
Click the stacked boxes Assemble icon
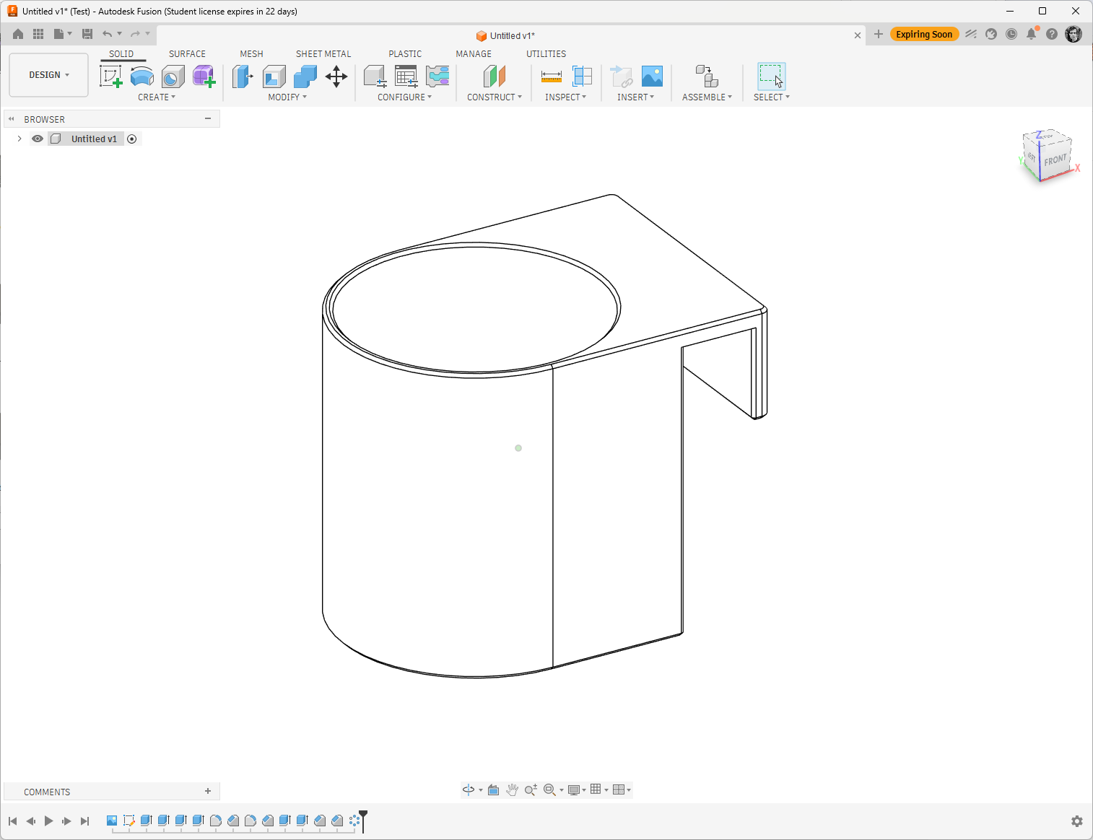point(707,76)
